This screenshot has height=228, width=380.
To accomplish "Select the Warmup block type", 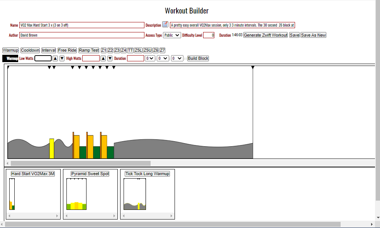I will pos(10,51).
